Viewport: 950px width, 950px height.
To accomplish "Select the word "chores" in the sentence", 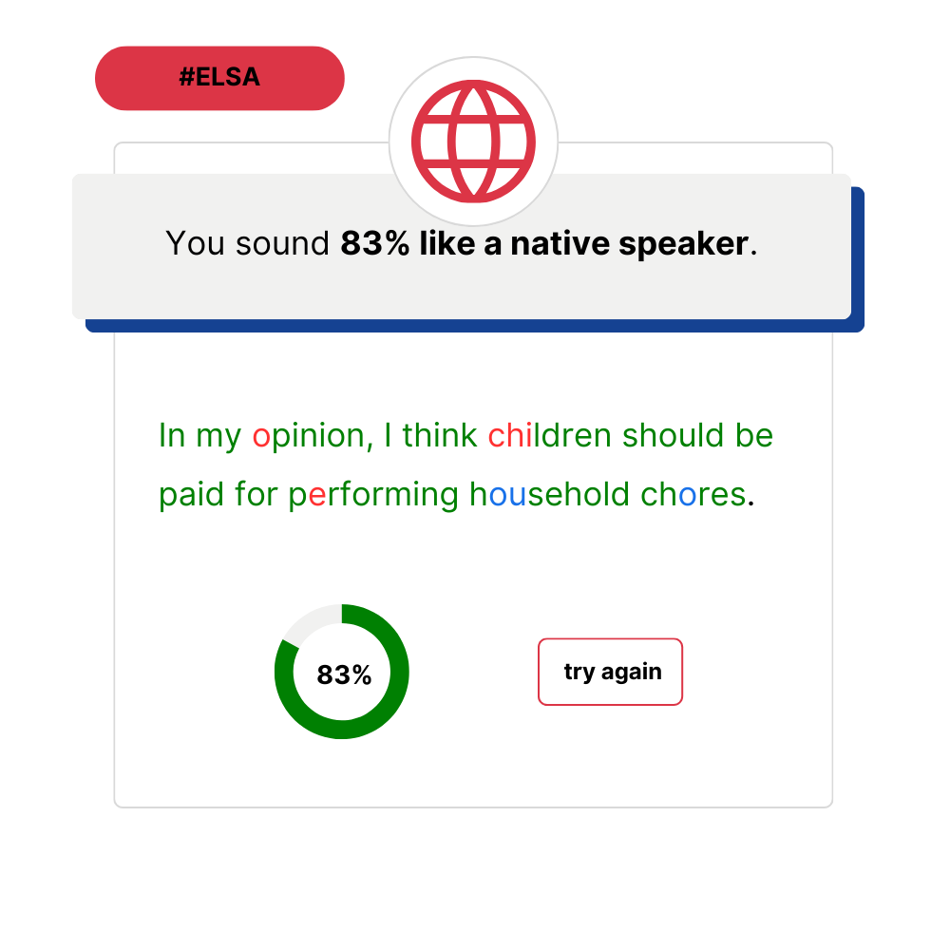I will pyautogui.click(x=693, y=495).
